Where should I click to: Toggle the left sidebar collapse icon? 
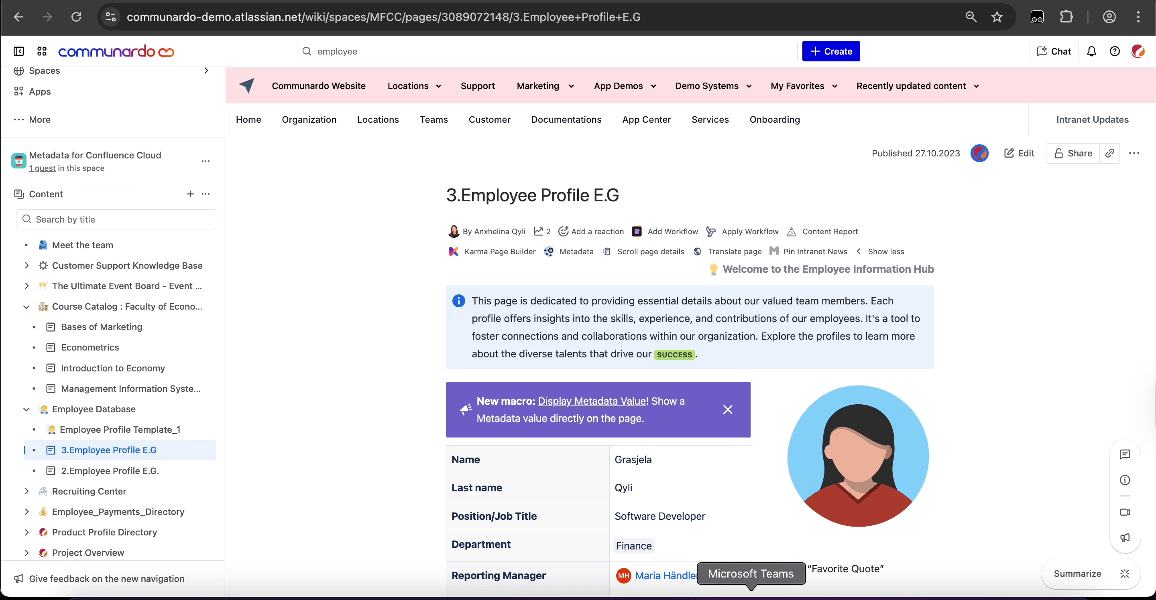pyautogui.click(x=19, y=52)
